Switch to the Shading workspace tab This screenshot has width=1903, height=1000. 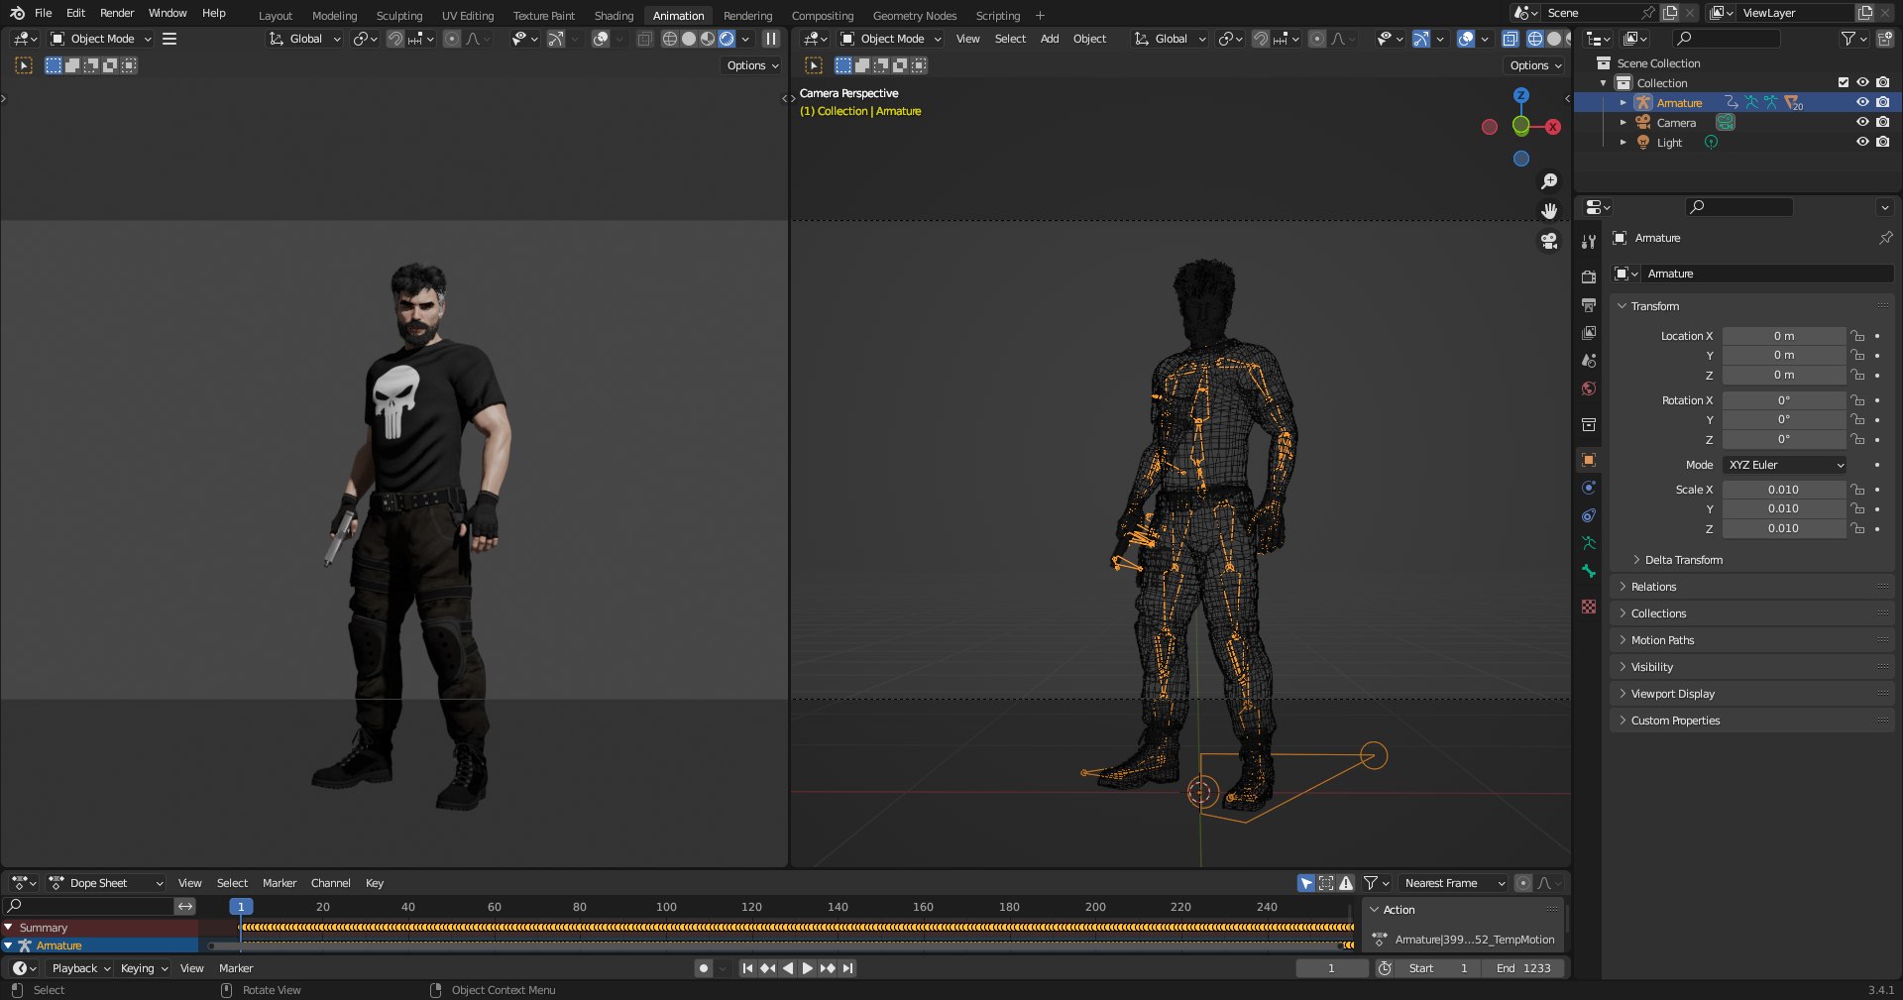(x=614, y=15)
